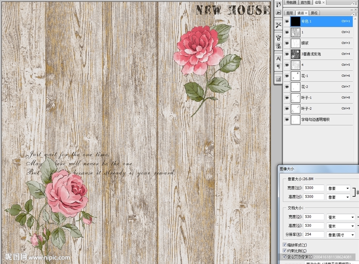Click the 分辨率 value field showing 254
359x264 pixels.
pyautogui.click(x=314, y=235)
